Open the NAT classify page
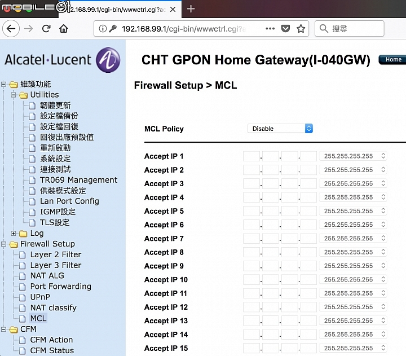The width and height of the screenshot is (406, 356). click(x=54, y=308)
